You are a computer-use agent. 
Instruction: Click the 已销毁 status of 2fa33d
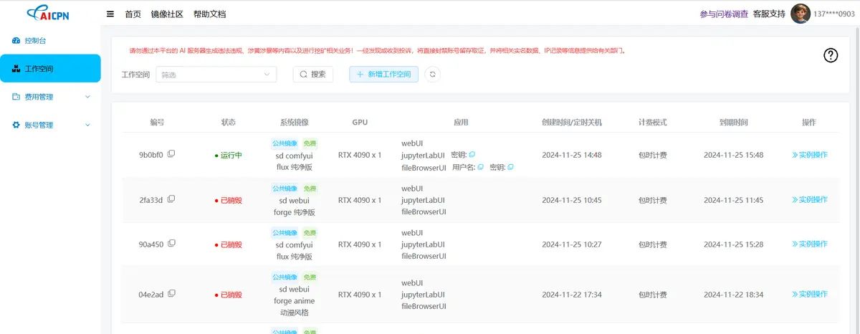229,200
